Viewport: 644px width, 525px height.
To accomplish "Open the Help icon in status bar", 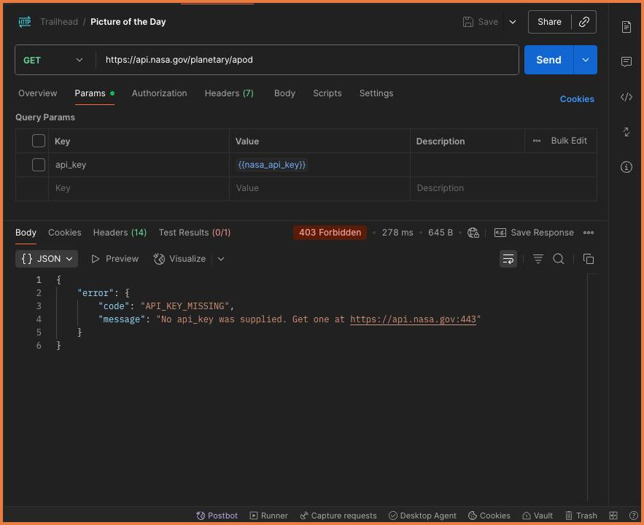I will tap(633, 516).
